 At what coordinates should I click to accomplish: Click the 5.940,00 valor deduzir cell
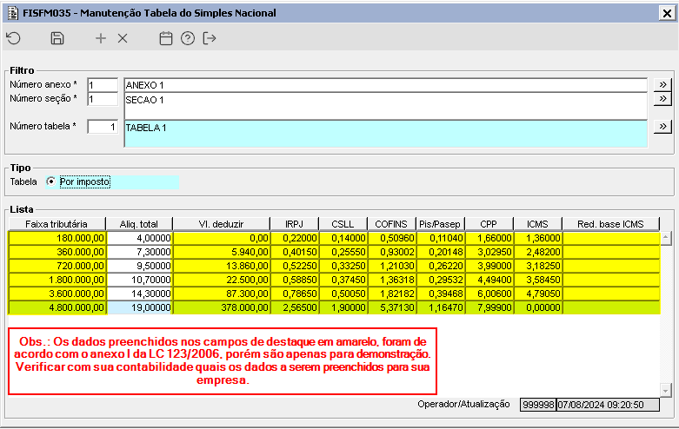click(x=222, y=252)
